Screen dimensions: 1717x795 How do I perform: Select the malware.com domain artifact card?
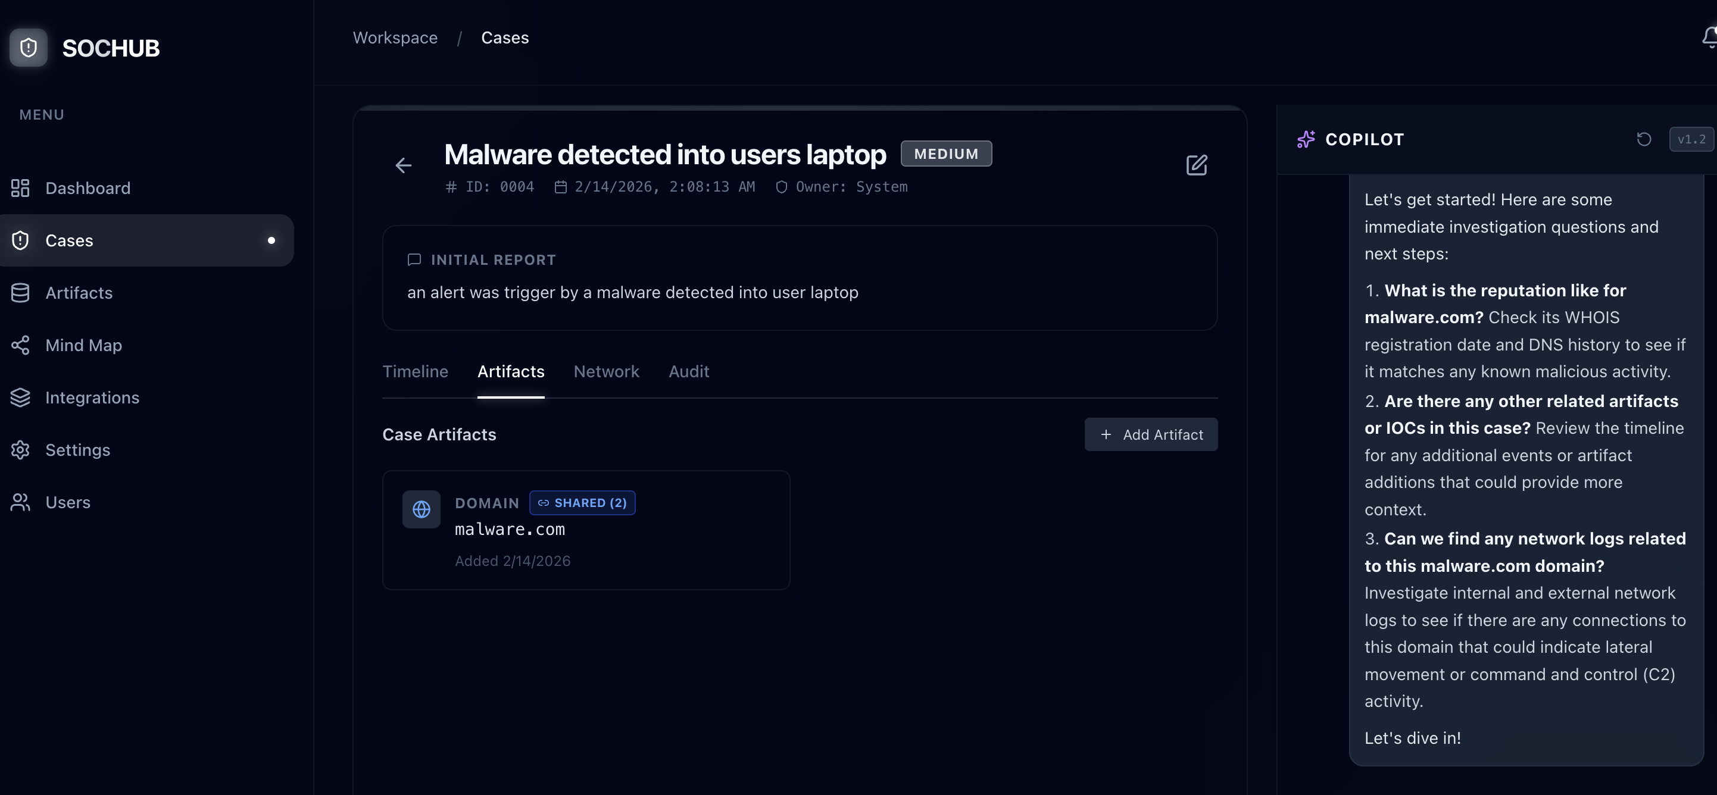586,530
